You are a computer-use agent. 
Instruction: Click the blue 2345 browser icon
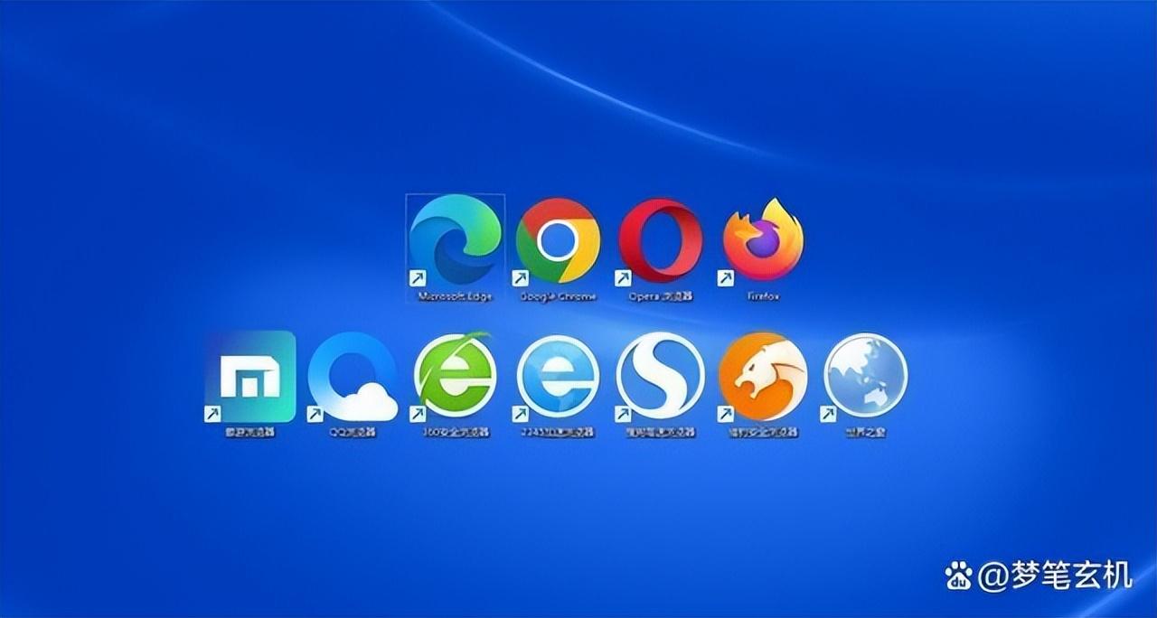(x=558, y=377)
